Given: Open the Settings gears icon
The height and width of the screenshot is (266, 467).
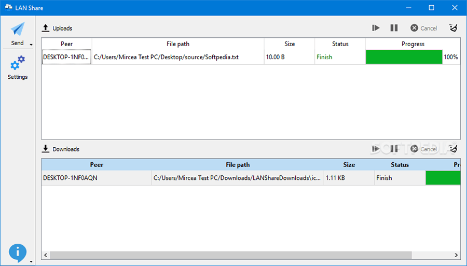Looking at the screenshot, I should 18,64.
